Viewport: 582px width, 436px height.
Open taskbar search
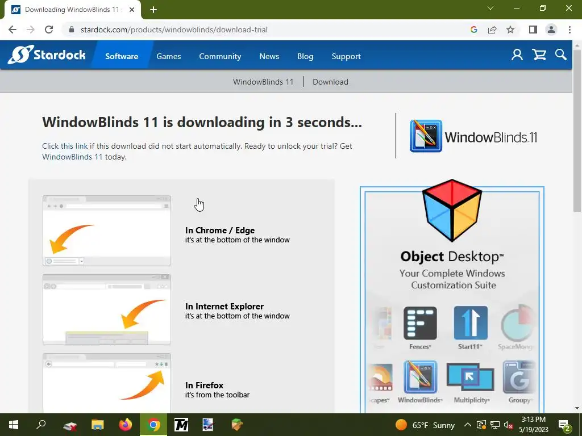(x=41, y=425)
